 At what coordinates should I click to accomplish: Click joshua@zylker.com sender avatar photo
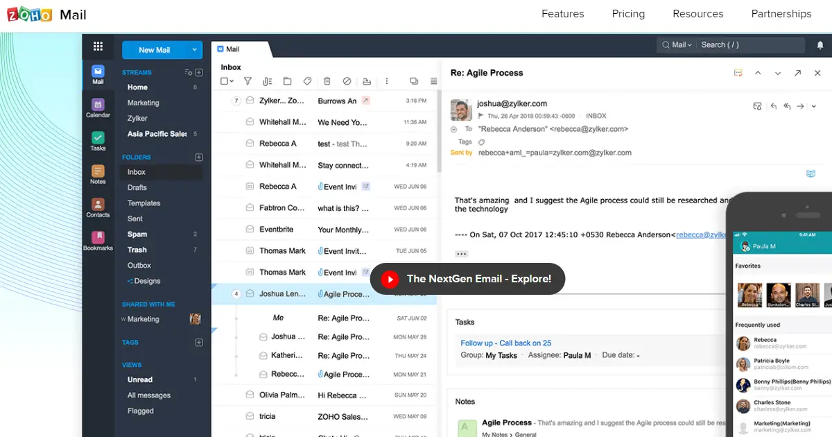[x=461, y=110]
